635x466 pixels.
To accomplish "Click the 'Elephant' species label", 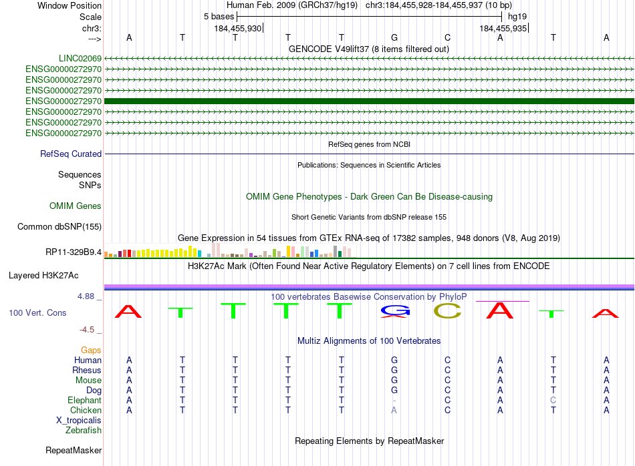I will point(84,400).
